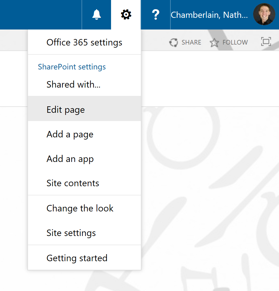The image size is (279, 291).
Task: Choose Add a page
Action: click(70, 134)
